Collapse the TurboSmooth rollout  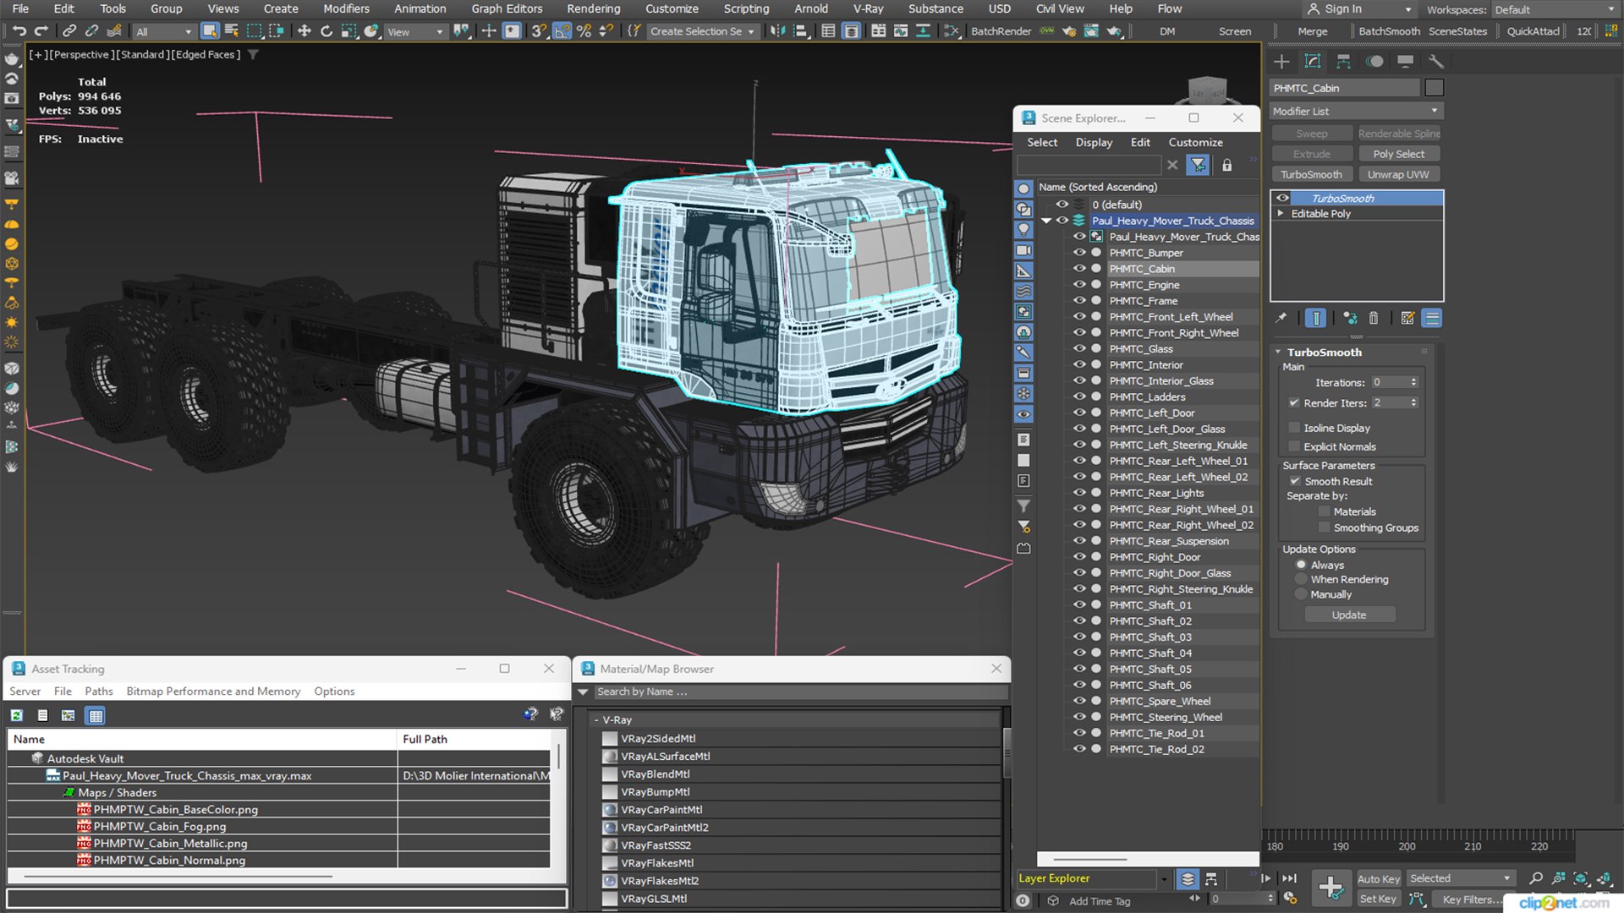pos(1278,352)
